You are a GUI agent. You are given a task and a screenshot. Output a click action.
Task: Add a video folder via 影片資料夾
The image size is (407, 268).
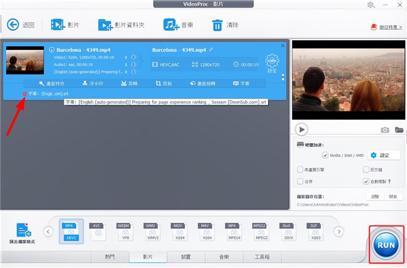tap(105, 25)
